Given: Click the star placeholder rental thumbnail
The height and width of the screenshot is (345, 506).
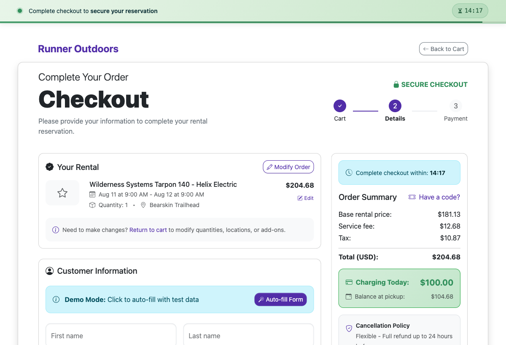Looking at the screenshot, I should [x=62, y=193].
